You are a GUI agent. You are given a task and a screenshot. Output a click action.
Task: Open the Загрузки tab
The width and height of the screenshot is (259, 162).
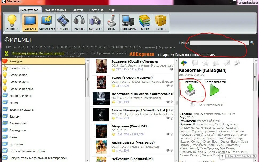pyautogui.click(x=78, y=10)
